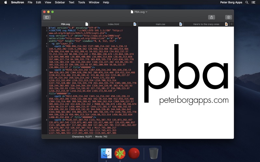
Task: Switch to the main.css tab
Action: 161,24
